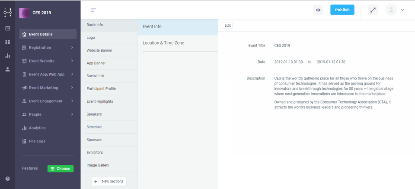Click the plus icon beside New Sections
This screenshot has height=189, width=415.
(x=96, y=182)
